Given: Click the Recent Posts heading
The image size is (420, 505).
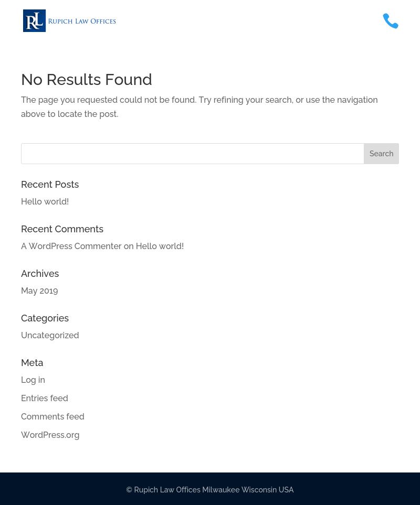Looking at the screenshot, I should point(50,184).
